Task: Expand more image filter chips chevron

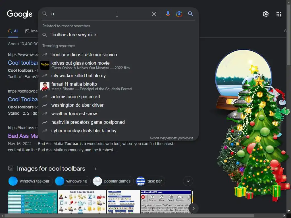Action: tap(188, 181)
